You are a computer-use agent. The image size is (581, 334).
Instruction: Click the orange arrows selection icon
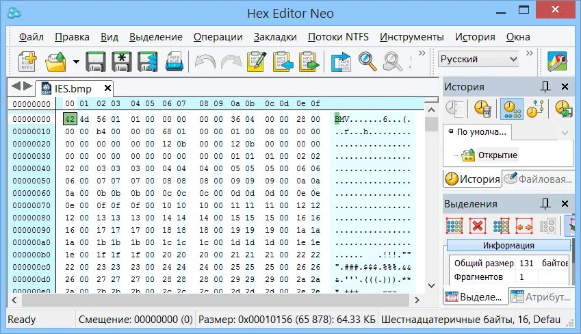pyautogui.click(x=524, y=226)
